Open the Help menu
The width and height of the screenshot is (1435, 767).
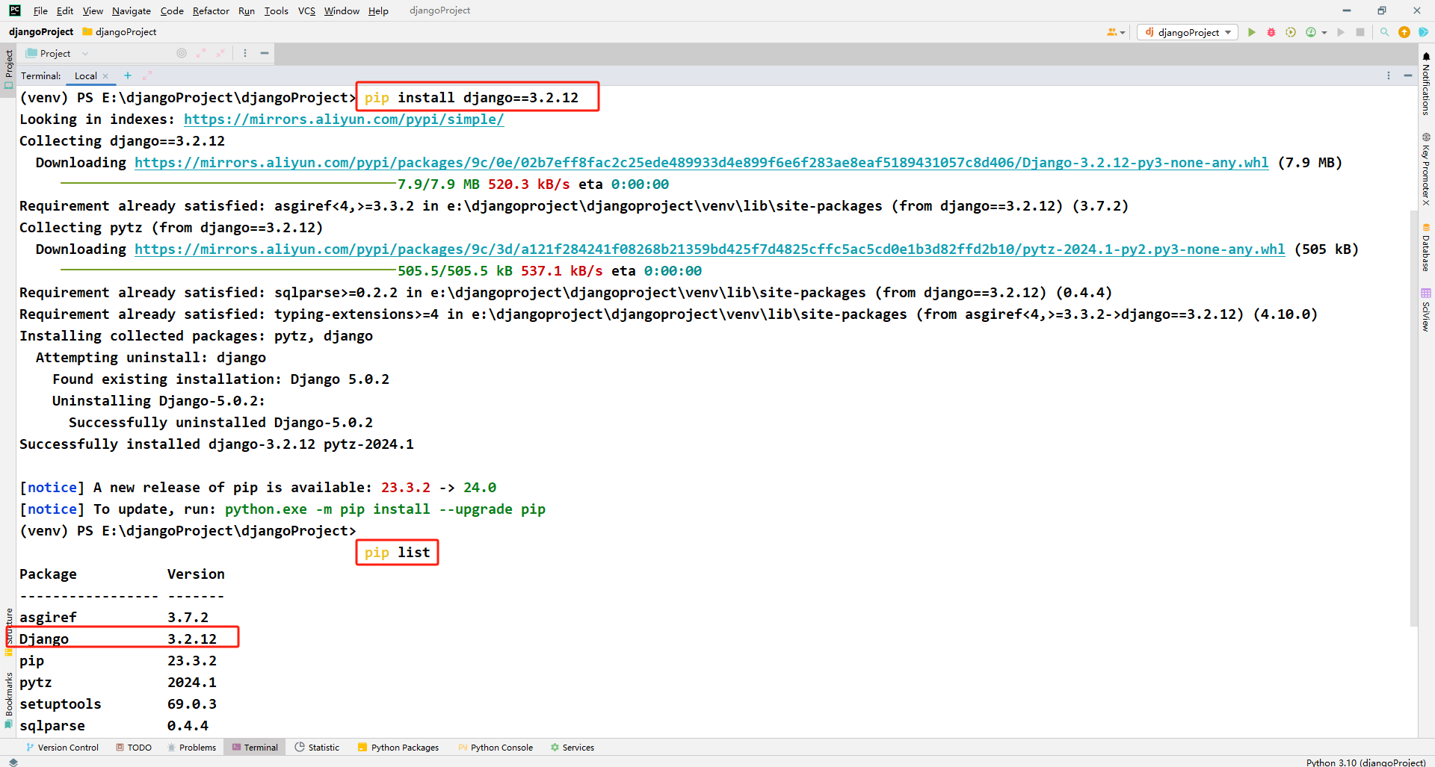tap(378, 10)
